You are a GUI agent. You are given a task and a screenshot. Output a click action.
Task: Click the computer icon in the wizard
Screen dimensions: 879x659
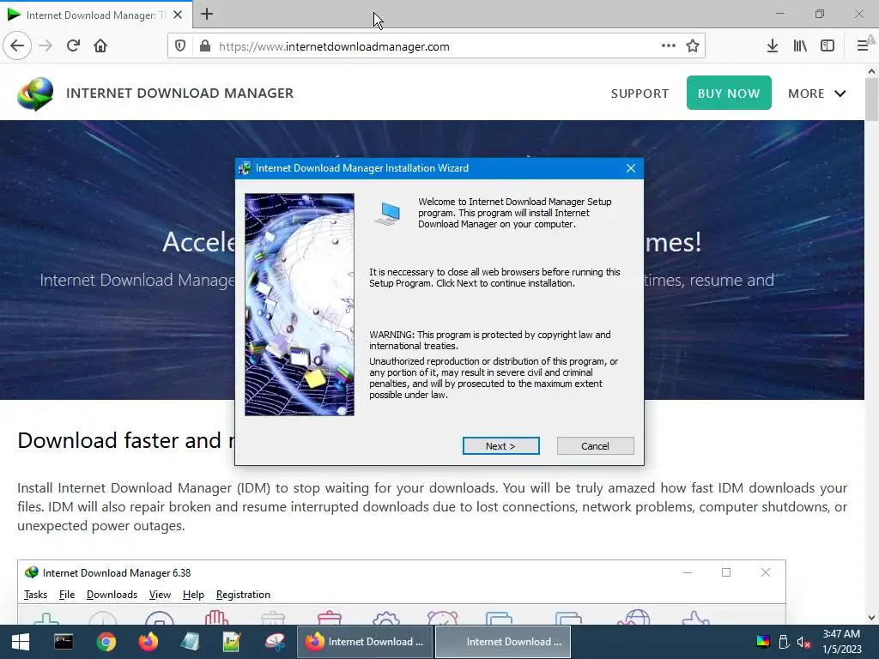tap(388, 214)
